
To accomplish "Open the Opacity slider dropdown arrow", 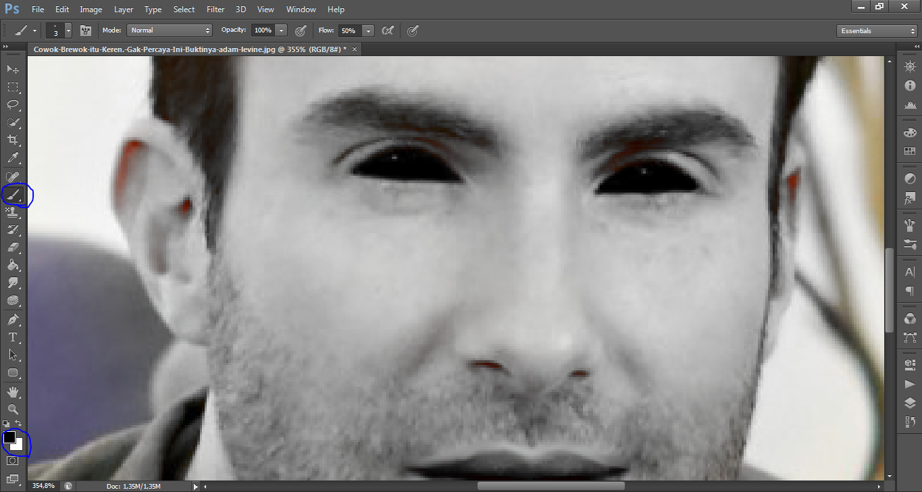I will [x=282, y=30].
